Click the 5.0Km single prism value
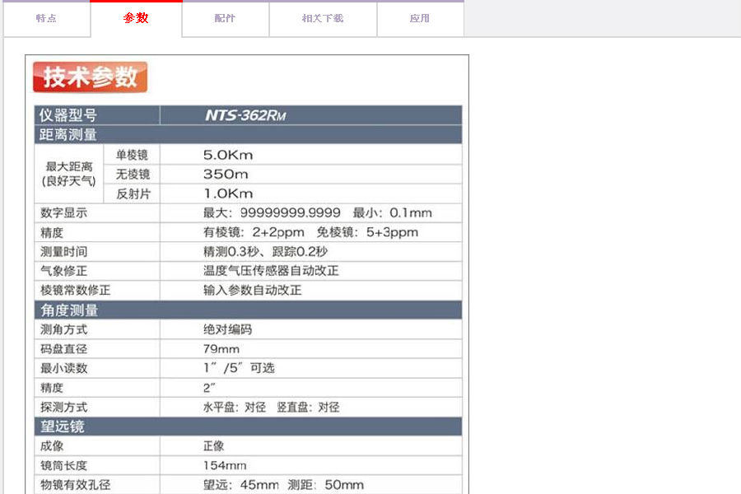This screenshot has width=741, height=494. pos(228,155)
